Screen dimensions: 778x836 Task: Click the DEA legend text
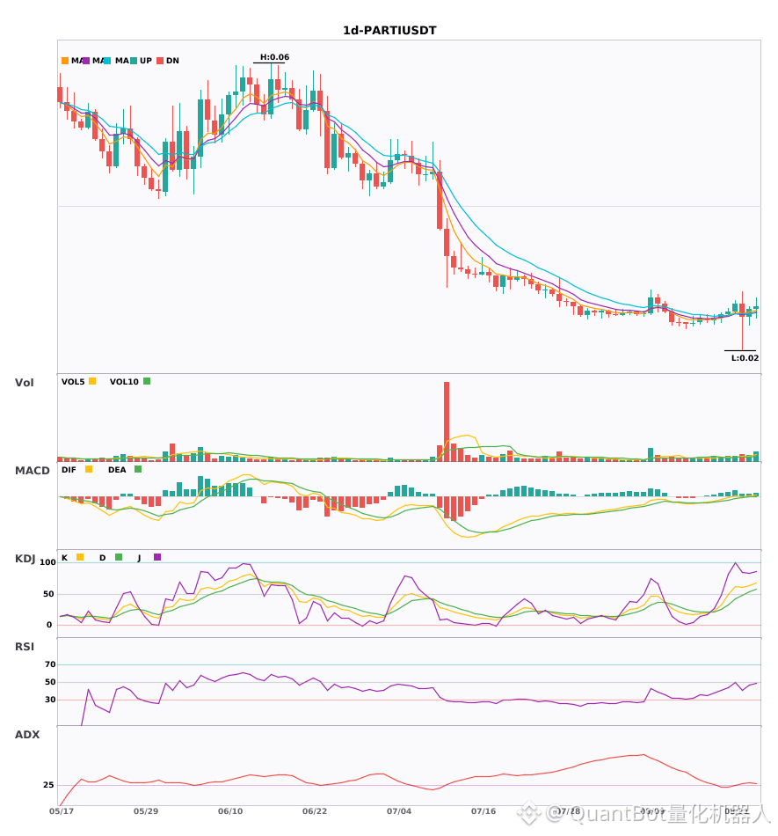click(117, 470)
